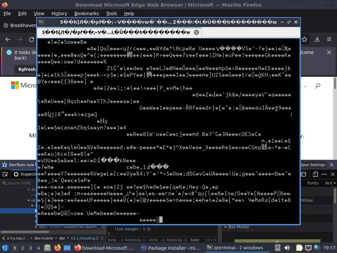Screen dimensions: 337x253
Task: Switch to the Brookhaven browser tab
Action: pos(19,25)
